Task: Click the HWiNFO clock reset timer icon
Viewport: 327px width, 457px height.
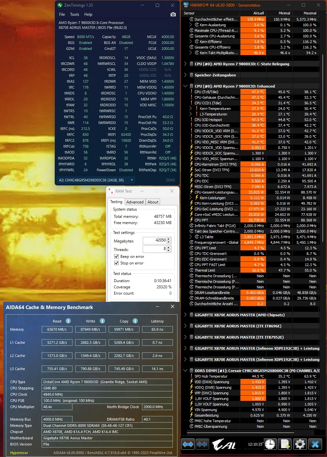Action: 270,444
